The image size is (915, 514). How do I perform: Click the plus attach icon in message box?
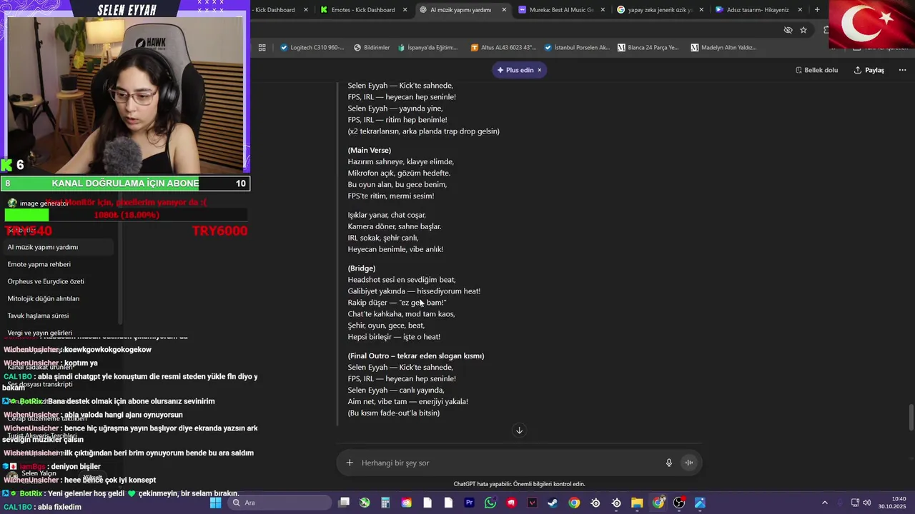(x=350, y=463)
